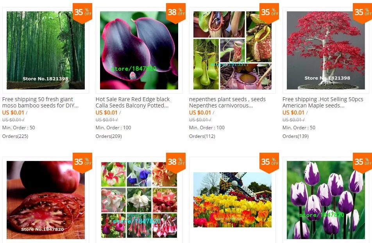The image size is (372, 243).
Task: Open the giant moso bamboo seeds thumbnail
Action: 46,50
